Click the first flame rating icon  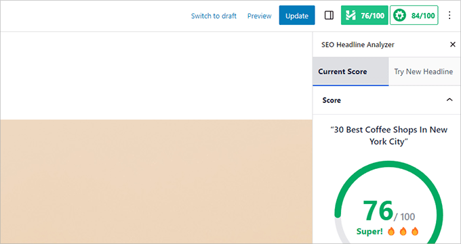tap(391, 231)
